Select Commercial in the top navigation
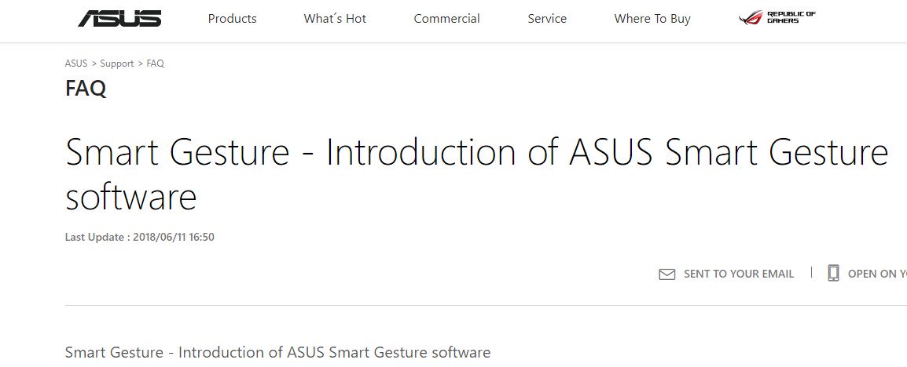This screenshot has height=367, width=907. point(446,19)
